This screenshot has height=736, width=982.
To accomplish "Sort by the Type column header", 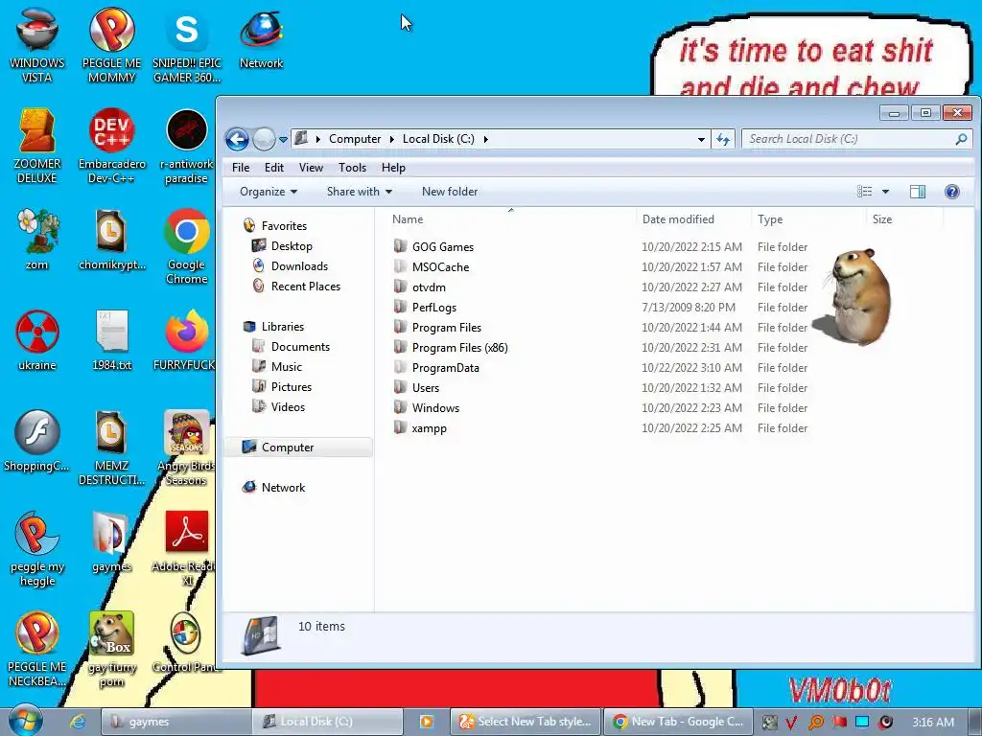I will pos(770,219).
